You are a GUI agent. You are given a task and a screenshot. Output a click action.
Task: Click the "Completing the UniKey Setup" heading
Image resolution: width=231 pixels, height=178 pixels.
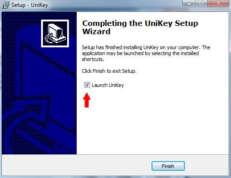(x=140, y=23)
